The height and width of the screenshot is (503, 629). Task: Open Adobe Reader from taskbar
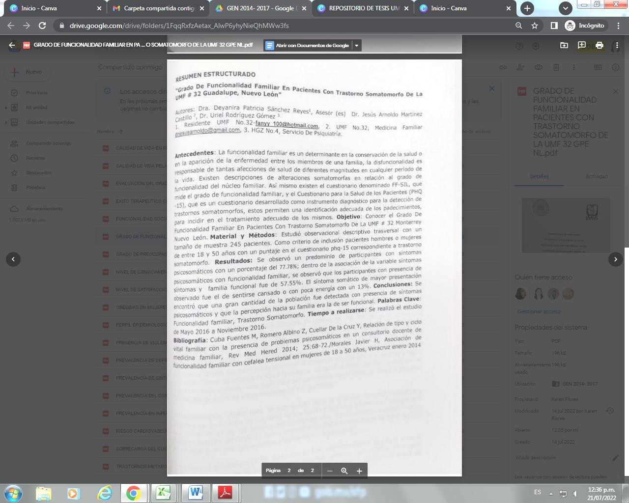tap(225, 493)
